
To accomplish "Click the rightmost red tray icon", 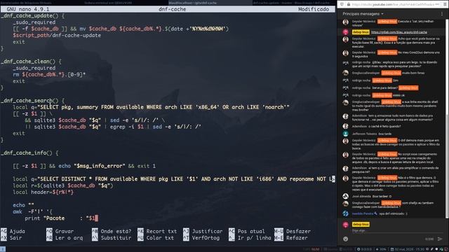I will (x=446, y=249).
